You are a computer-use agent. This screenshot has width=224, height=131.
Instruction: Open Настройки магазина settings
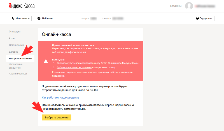(20, 59)
